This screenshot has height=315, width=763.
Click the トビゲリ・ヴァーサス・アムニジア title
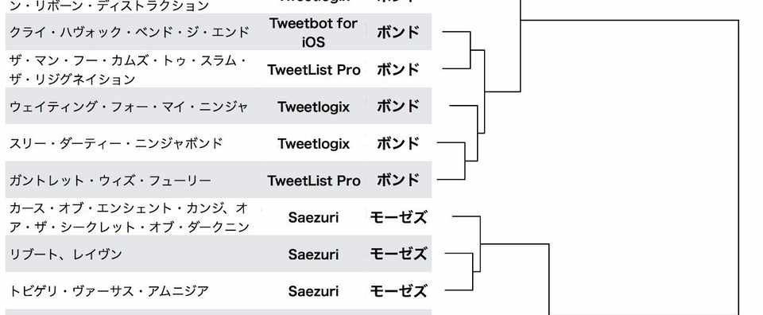(x=109, y=291)
